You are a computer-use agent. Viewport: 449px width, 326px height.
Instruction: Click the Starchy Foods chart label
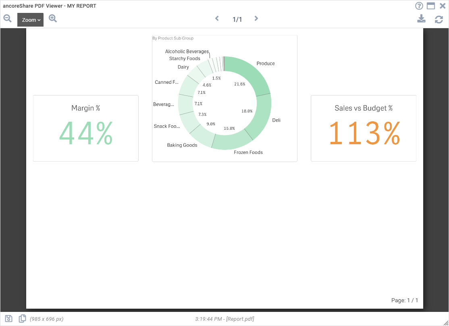coord(185,58)
